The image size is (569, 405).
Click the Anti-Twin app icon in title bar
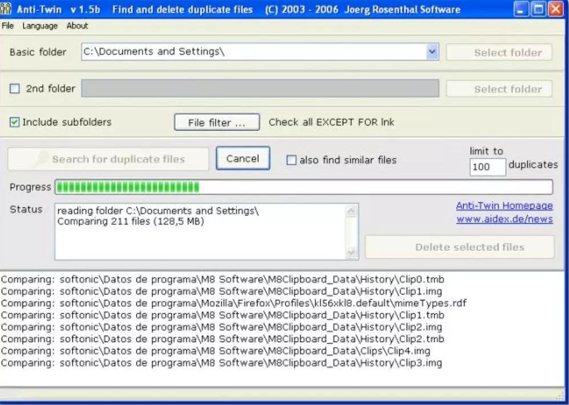pos(6,9)
